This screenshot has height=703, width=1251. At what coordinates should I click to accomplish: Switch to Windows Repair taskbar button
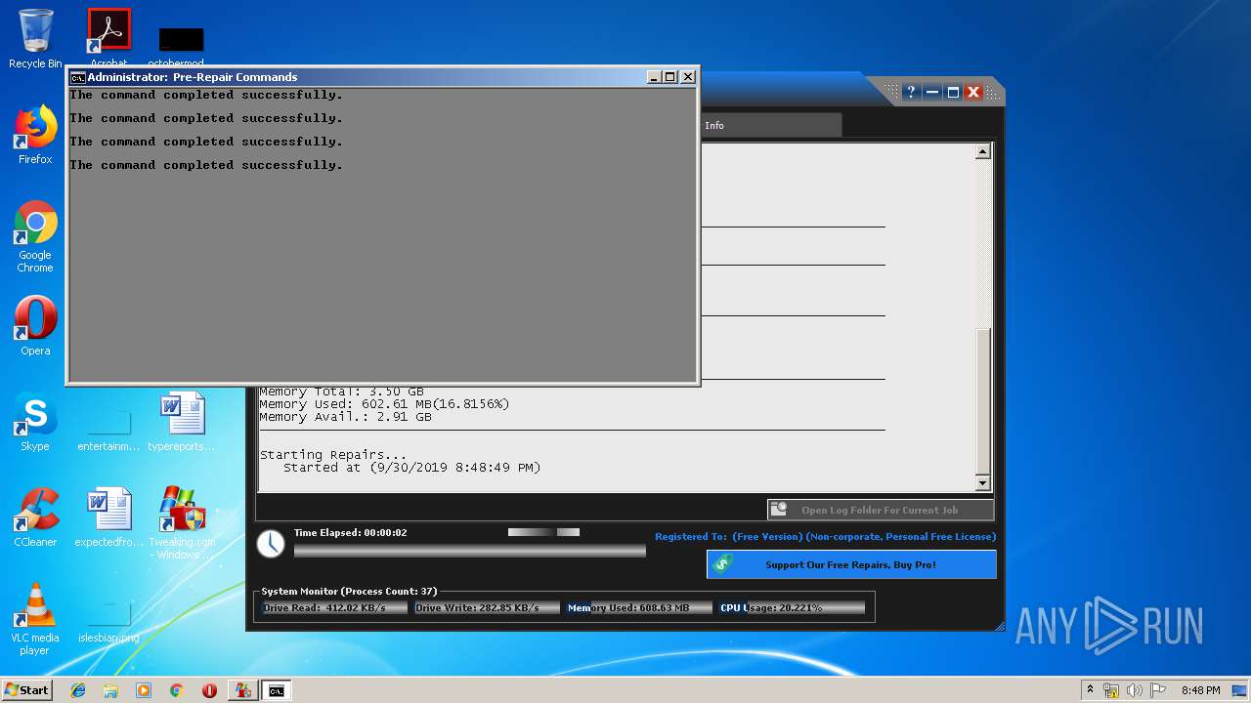pyautogui.click(x=242, y=690)
